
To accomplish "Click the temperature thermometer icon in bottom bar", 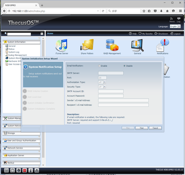I will click(31, 170).
